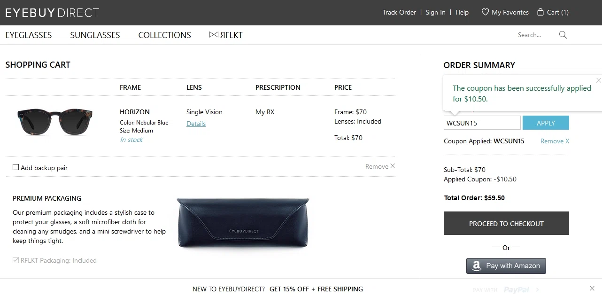Screen dimensions: 602x297
Task: Open My Favorites heart icon
Action: 486,12
